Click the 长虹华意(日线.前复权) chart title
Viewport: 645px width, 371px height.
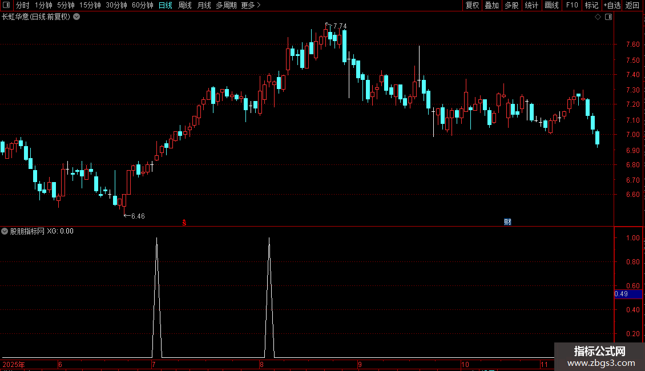point(36,17)
